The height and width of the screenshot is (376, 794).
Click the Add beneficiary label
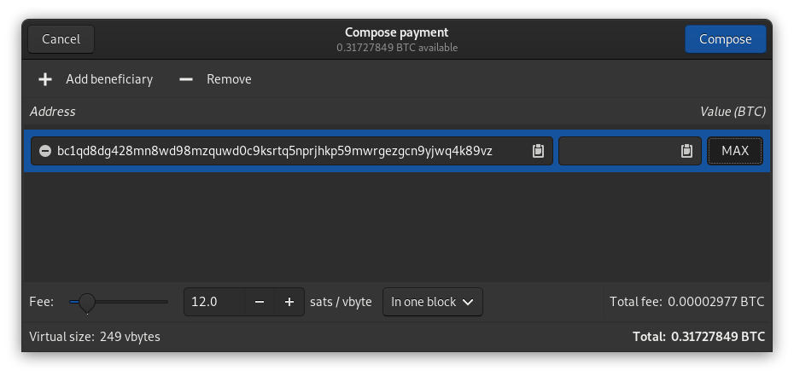pyautogui.click(x=109, y=79)
